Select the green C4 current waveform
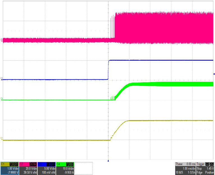The height and width of the screenshot is (175, 215). [x=169, y=84]
